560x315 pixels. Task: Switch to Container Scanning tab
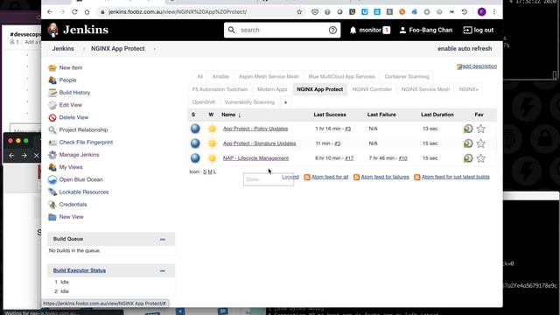tap(407, 76)
